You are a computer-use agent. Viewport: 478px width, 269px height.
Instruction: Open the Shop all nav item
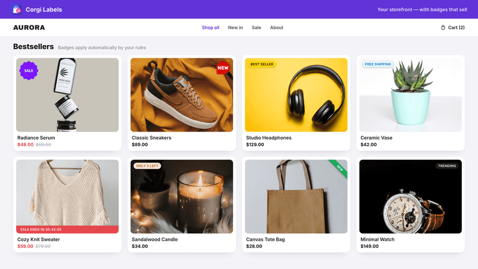210,28
